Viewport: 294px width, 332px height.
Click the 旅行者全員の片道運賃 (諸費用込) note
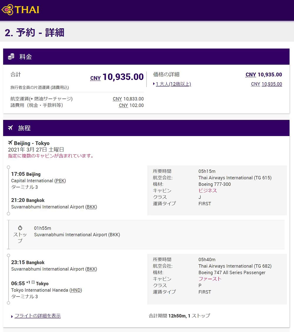click(40, 87)
